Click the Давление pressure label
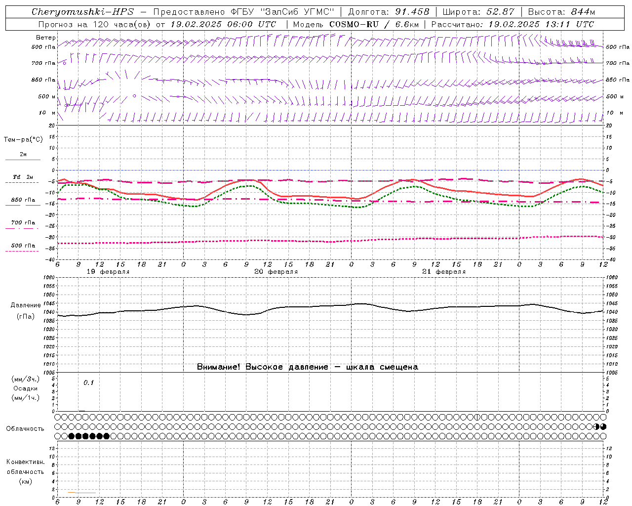 tap(26, 305)
